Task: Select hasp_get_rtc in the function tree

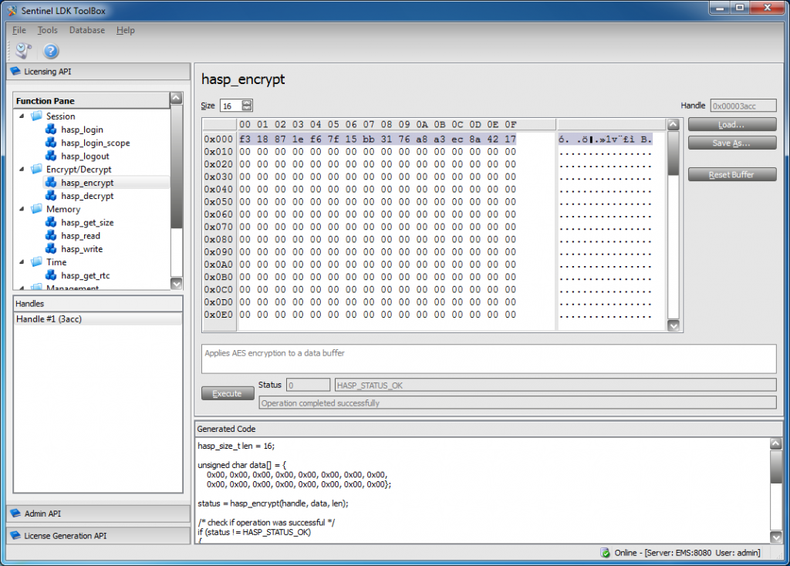Action: pos(85,275)
